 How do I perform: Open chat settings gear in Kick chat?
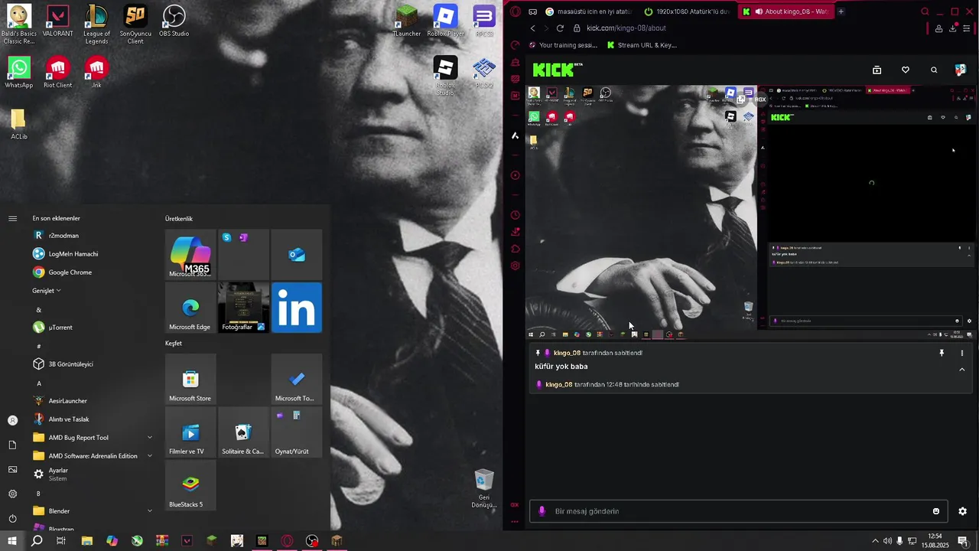[x=962, y=511]
